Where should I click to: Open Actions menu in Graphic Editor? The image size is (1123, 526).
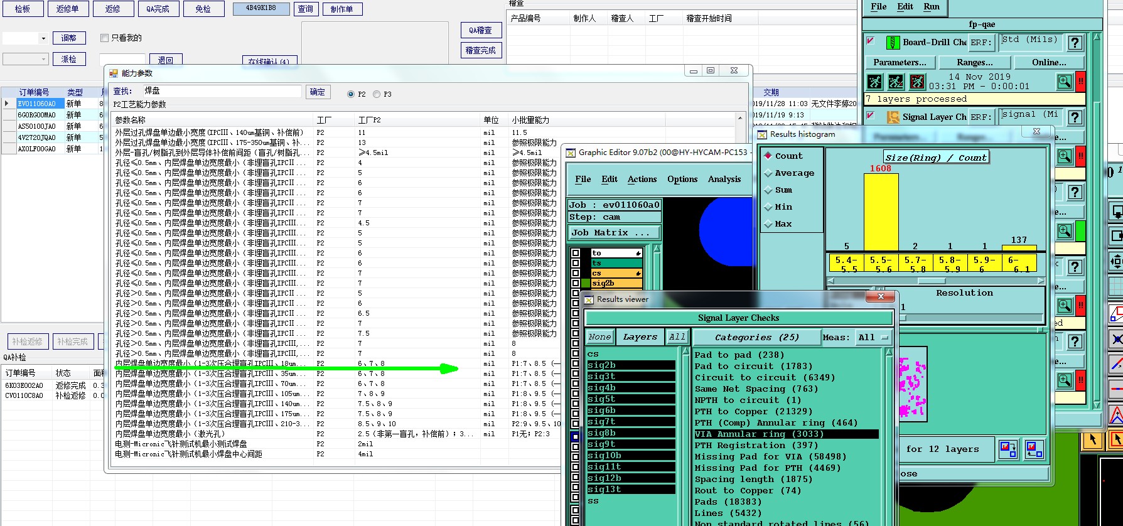pos(642,180)
